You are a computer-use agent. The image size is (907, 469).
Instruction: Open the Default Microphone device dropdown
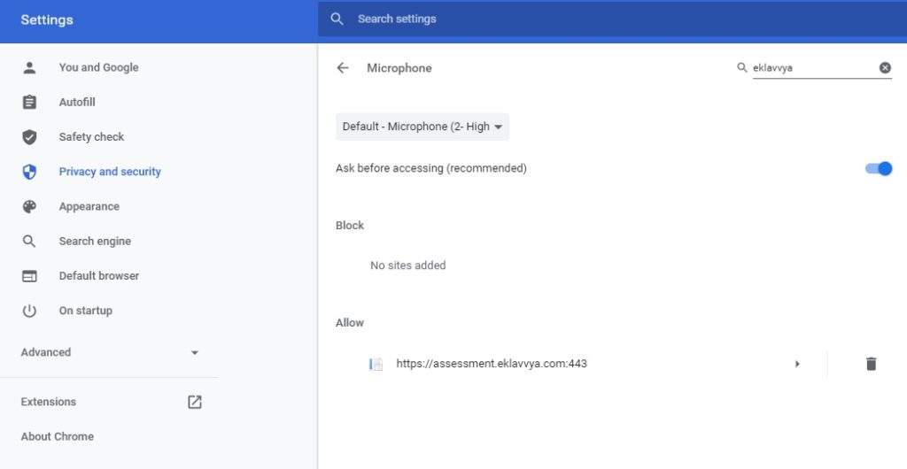click(422, 127)
